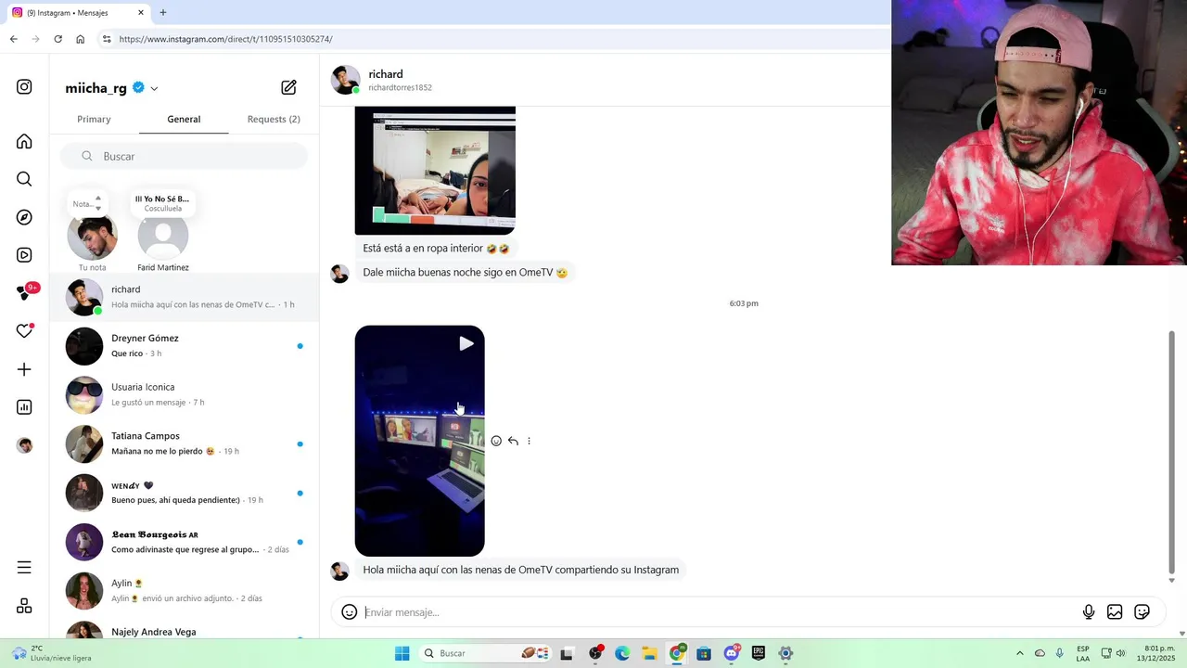Open Meta apps grid icon

click(24, 606)
